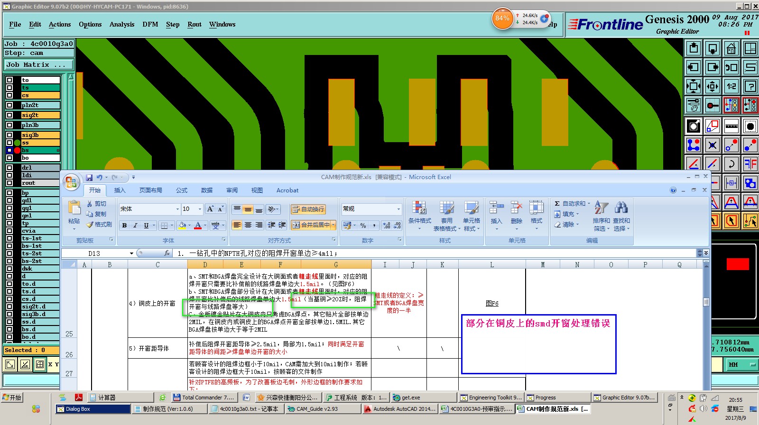Click the 自动换行 wrap text button
The image size is (759, 425).
coord(308,209)
